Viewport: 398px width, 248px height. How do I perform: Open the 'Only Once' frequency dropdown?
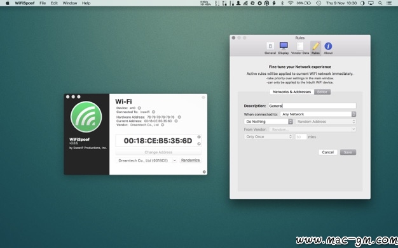(x=268, y=136)
